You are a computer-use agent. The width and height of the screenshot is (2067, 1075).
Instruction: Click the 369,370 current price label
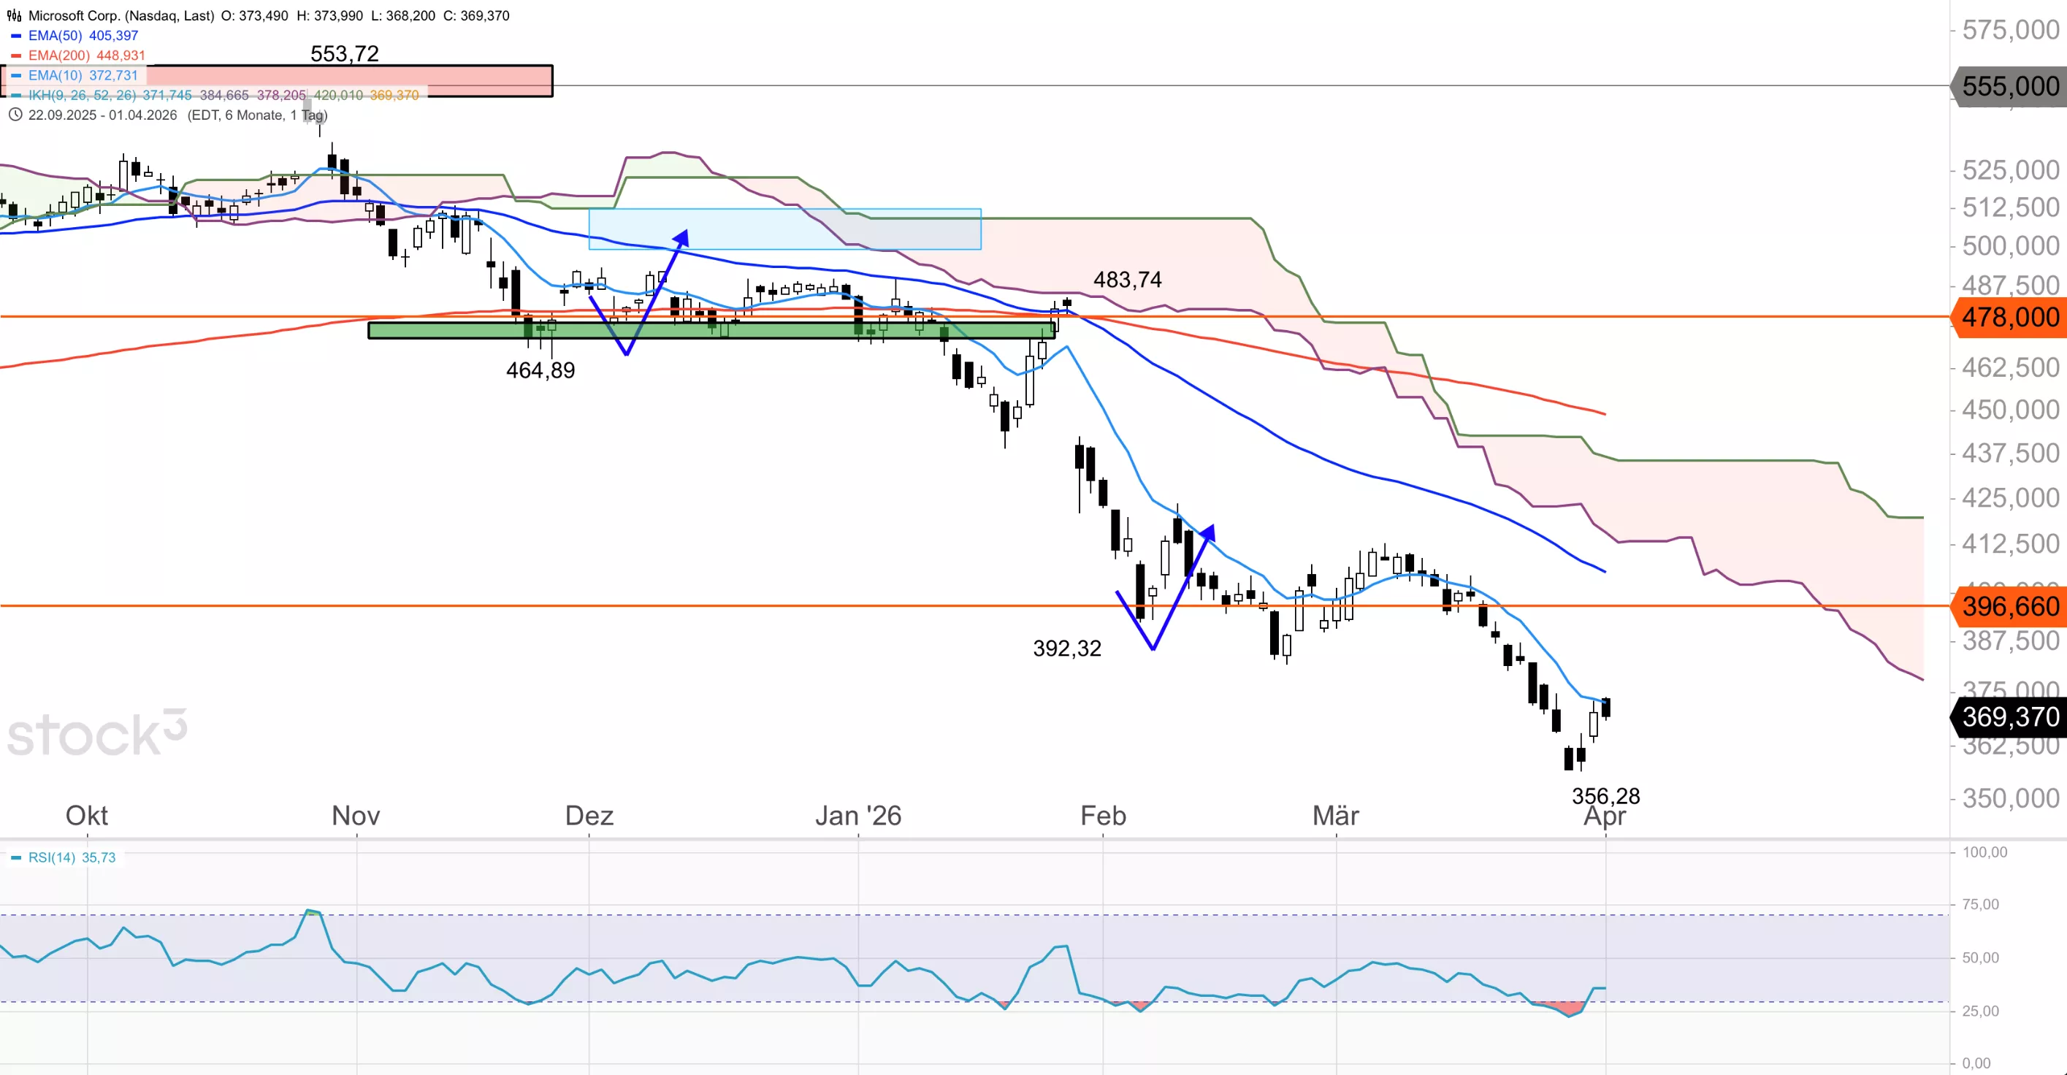[x=2009, y=716]
